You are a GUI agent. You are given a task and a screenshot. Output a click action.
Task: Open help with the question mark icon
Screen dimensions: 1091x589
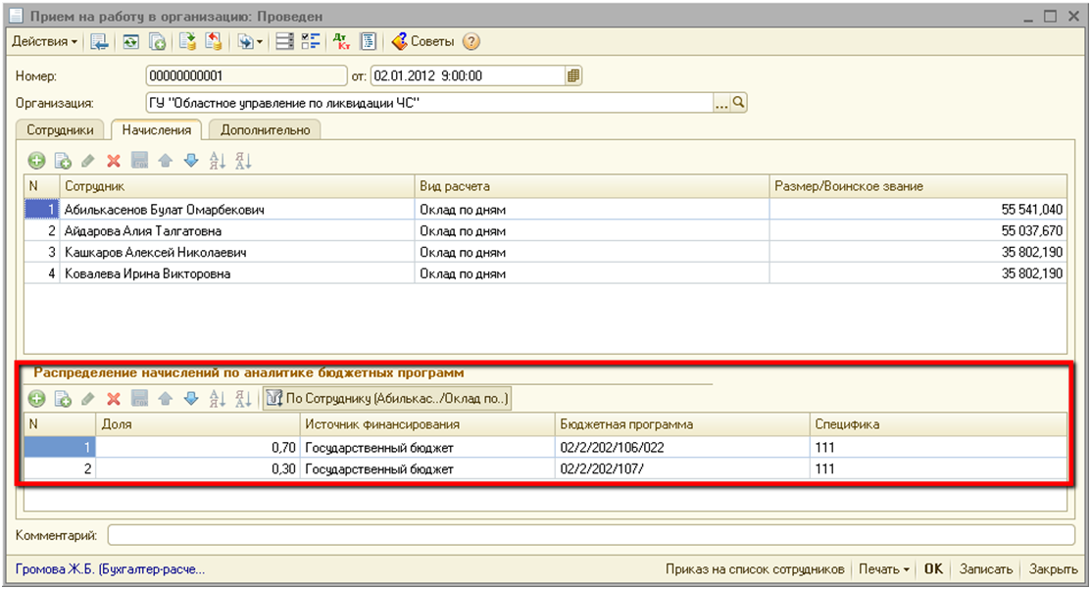pos(471,42)
